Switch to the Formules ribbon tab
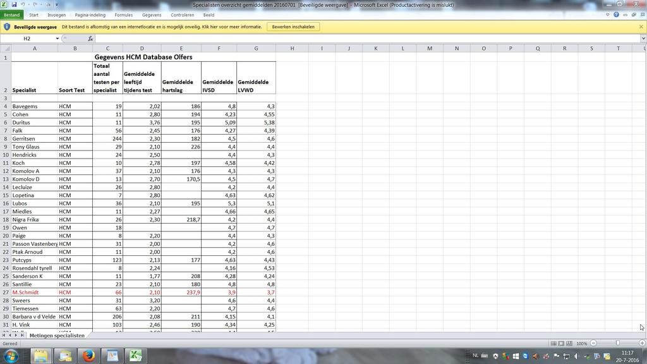Screen dimensions: 647x364 (x=123, y=15)
